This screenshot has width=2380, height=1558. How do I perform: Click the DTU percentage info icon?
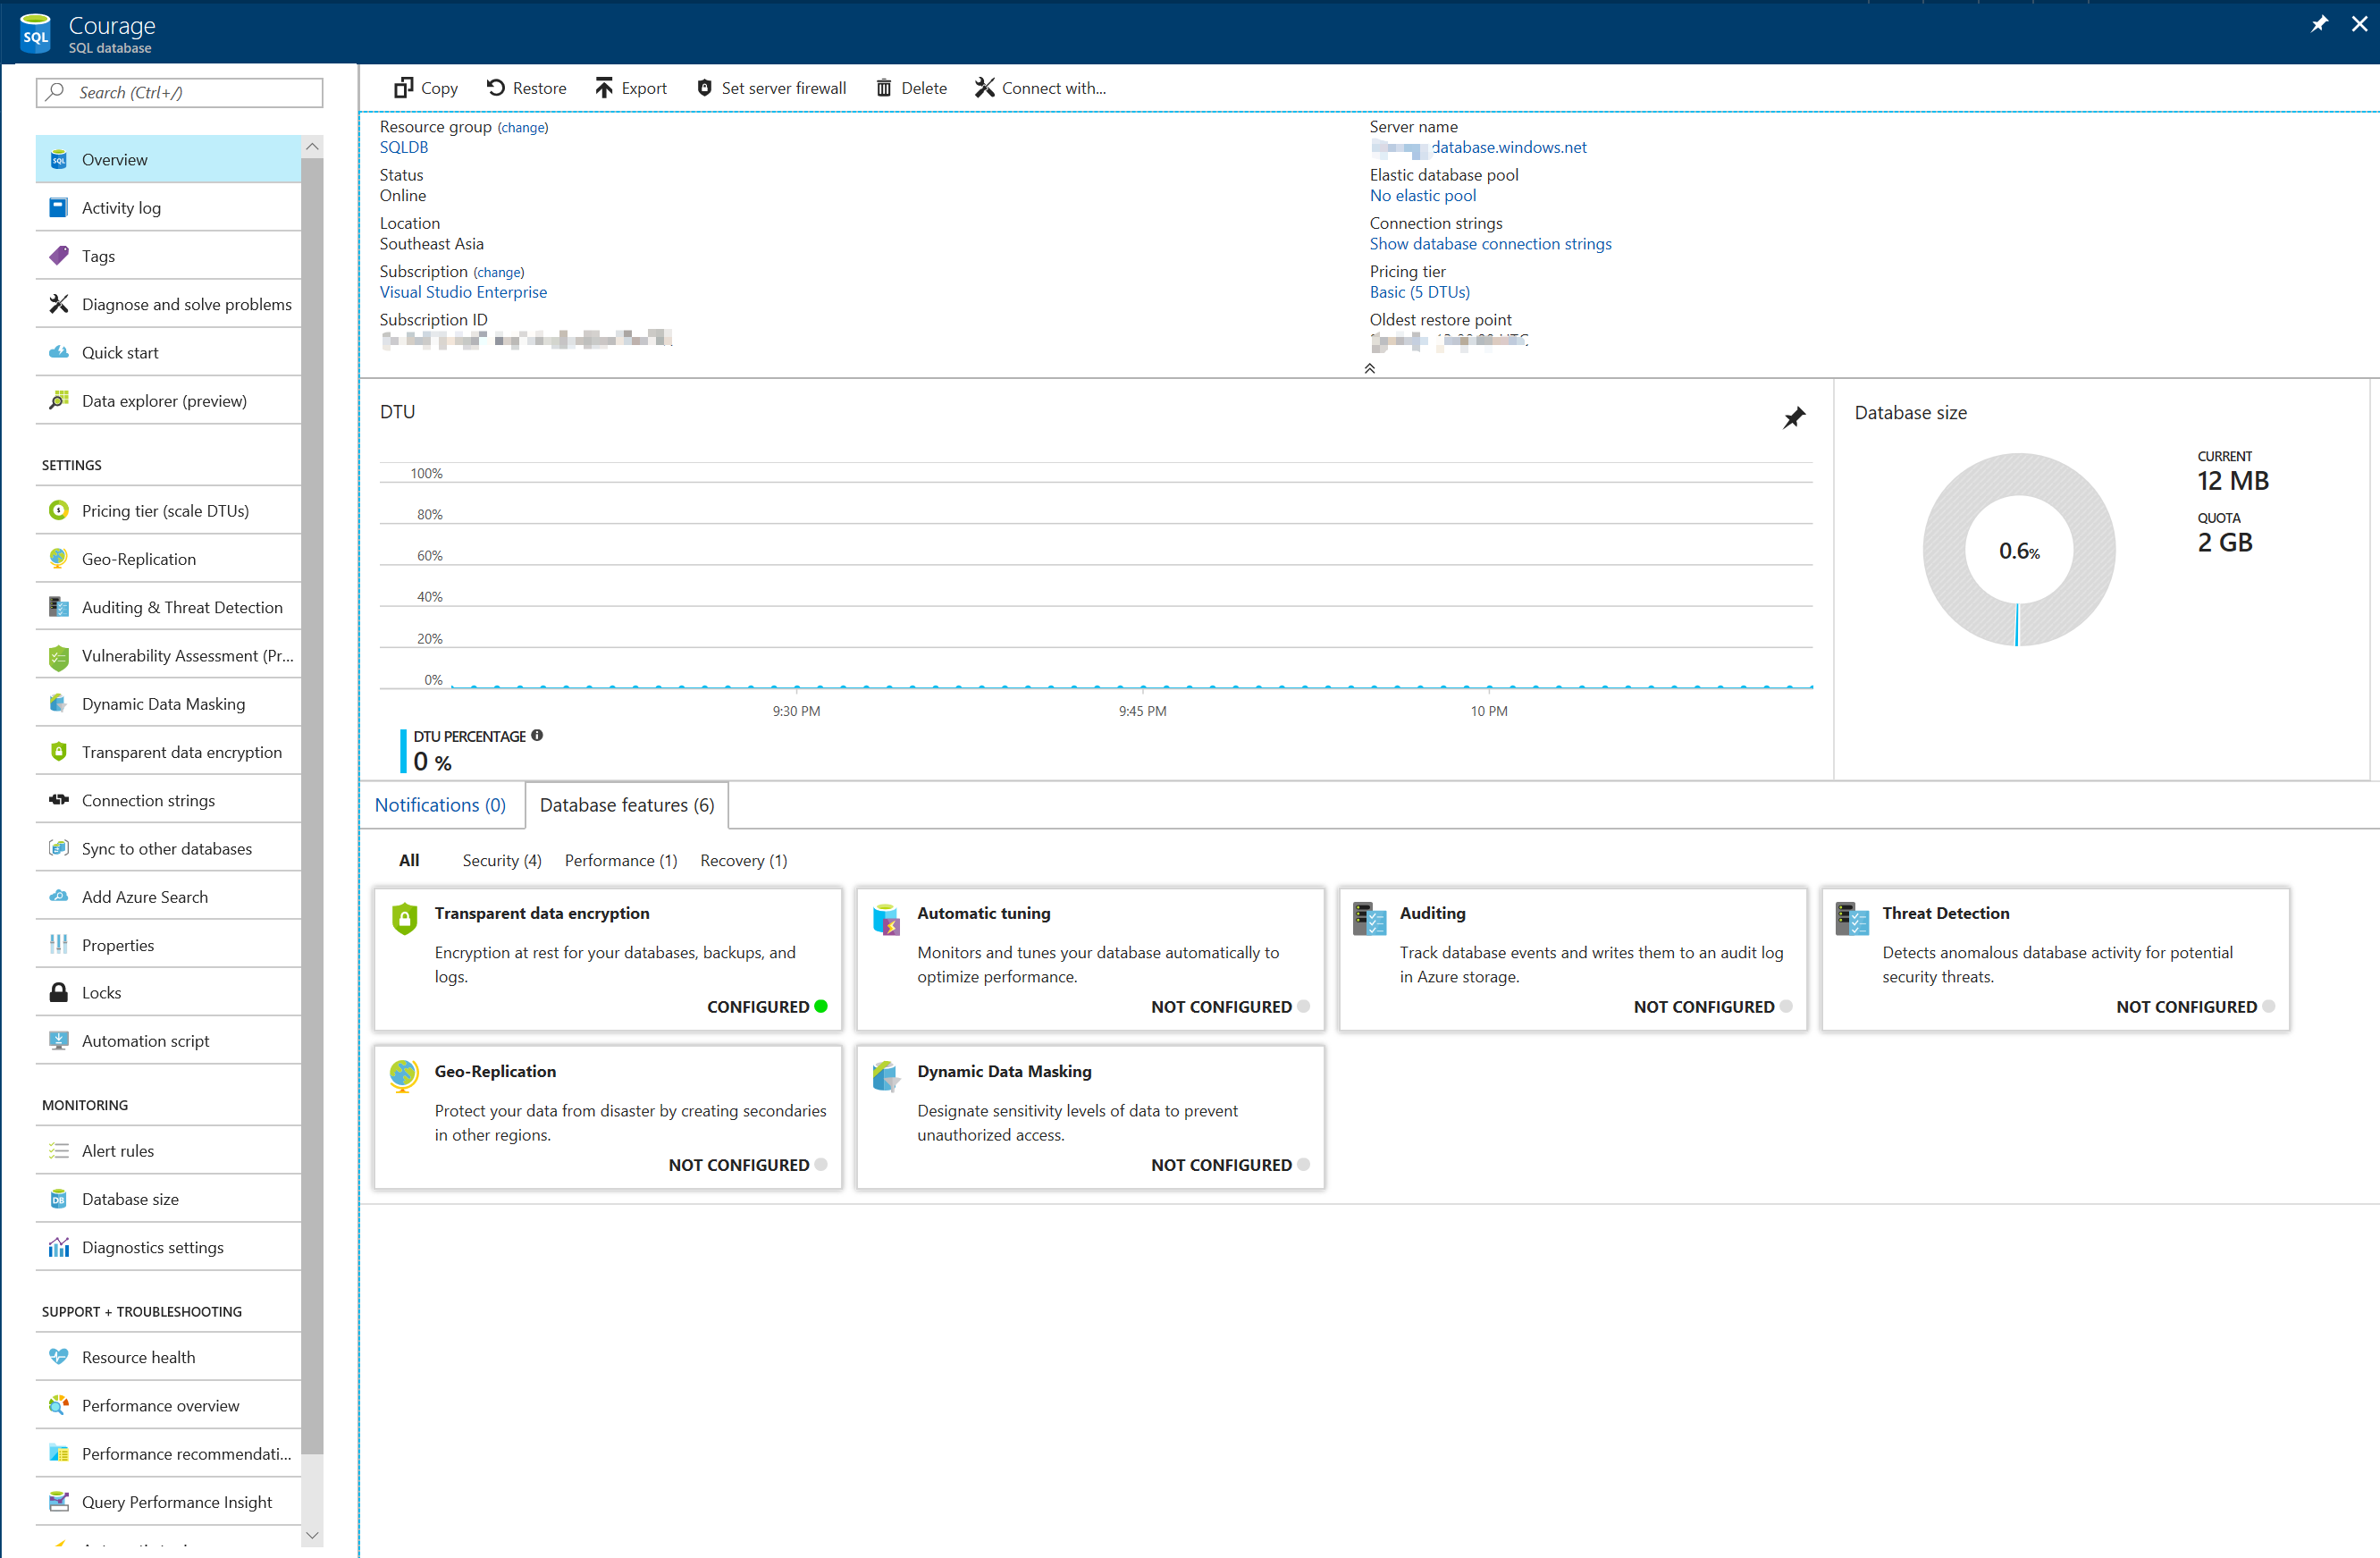[x=537, y=736]
